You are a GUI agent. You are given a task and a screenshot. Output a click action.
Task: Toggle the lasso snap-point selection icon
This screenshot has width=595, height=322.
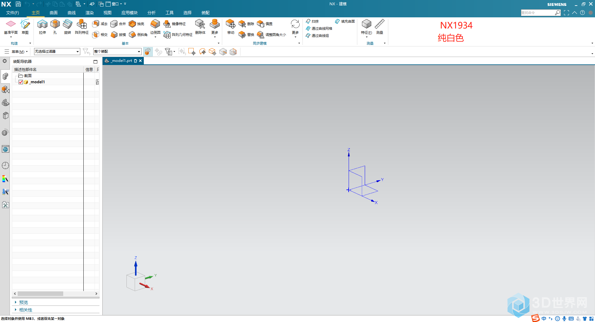(202, 52)
